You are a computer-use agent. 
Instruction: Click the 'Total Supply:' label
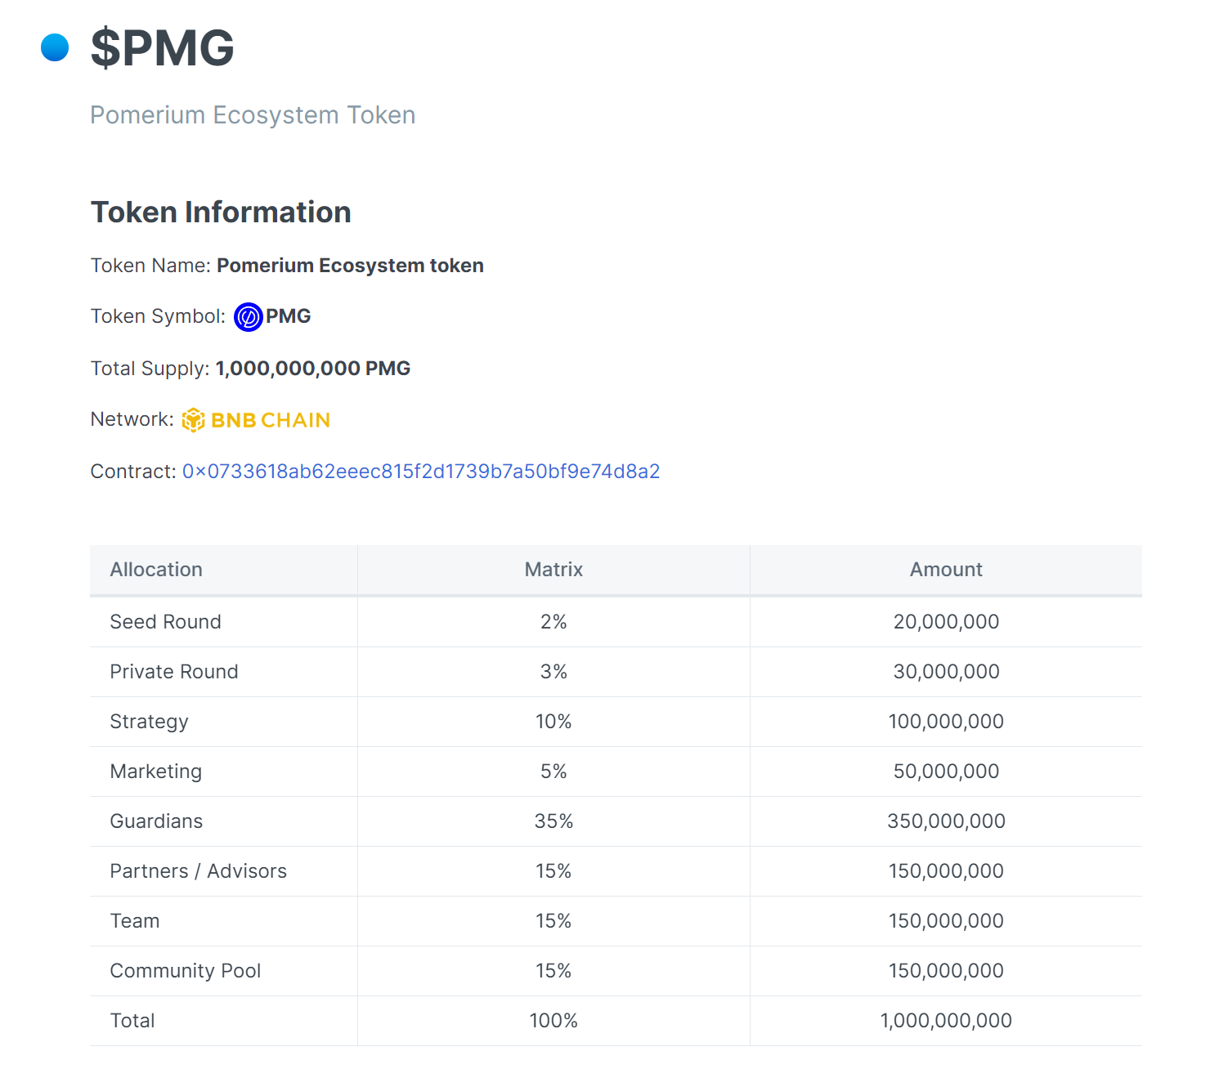pyautogui.click(x=150, y=369)
